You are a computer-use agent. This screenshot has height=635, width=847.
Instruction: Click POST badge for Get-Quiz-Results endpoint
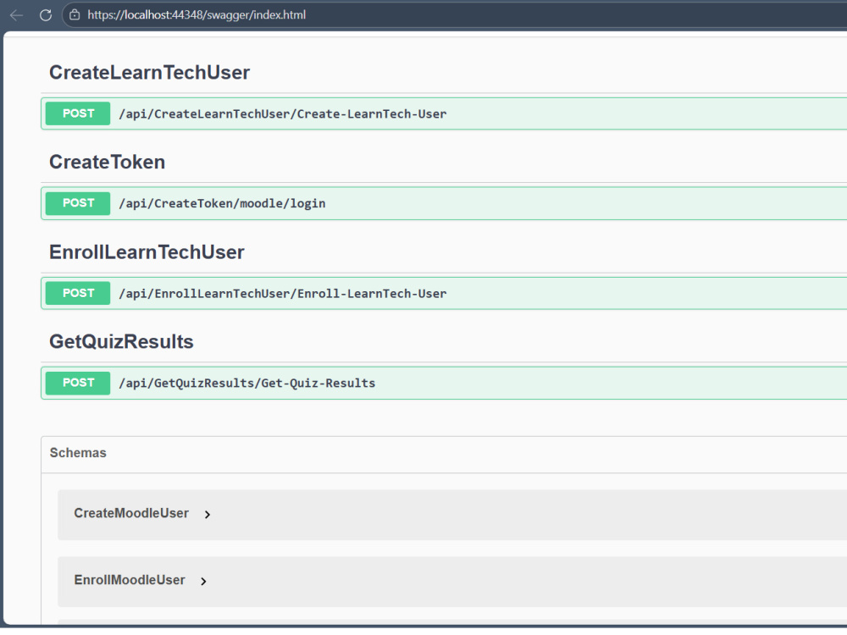click(x=78, y=383)
